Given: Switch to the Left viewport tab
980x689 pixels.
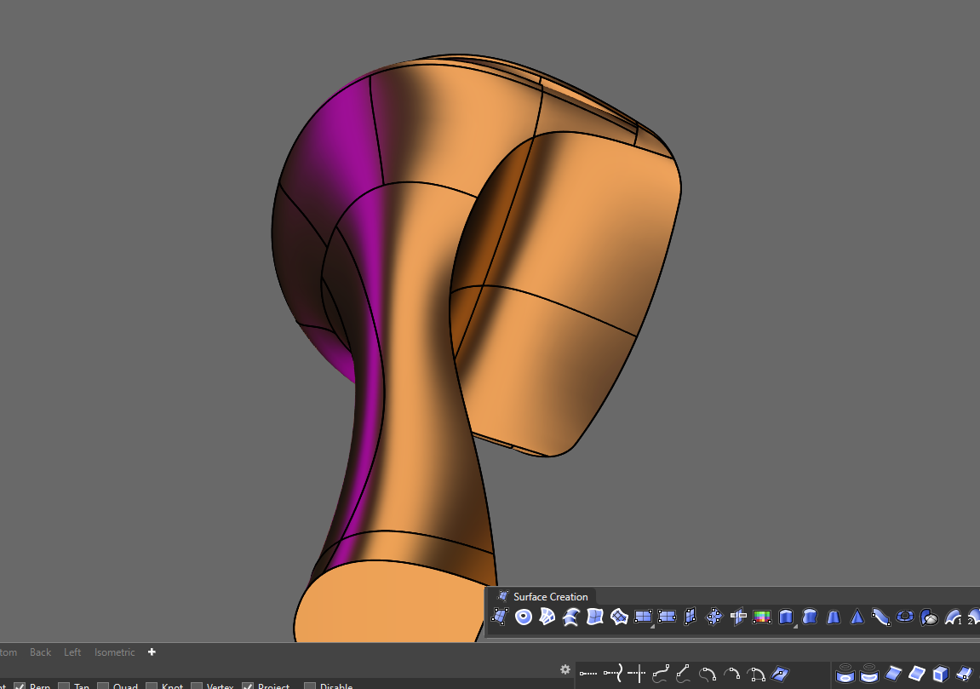Looking at the screenshot, I should (x=72, y=652).
